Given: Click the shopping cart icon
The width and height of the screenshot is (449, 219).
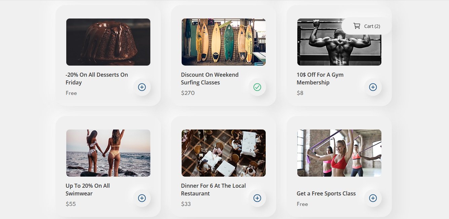Looking at the screenshot, I should [357, 26].
